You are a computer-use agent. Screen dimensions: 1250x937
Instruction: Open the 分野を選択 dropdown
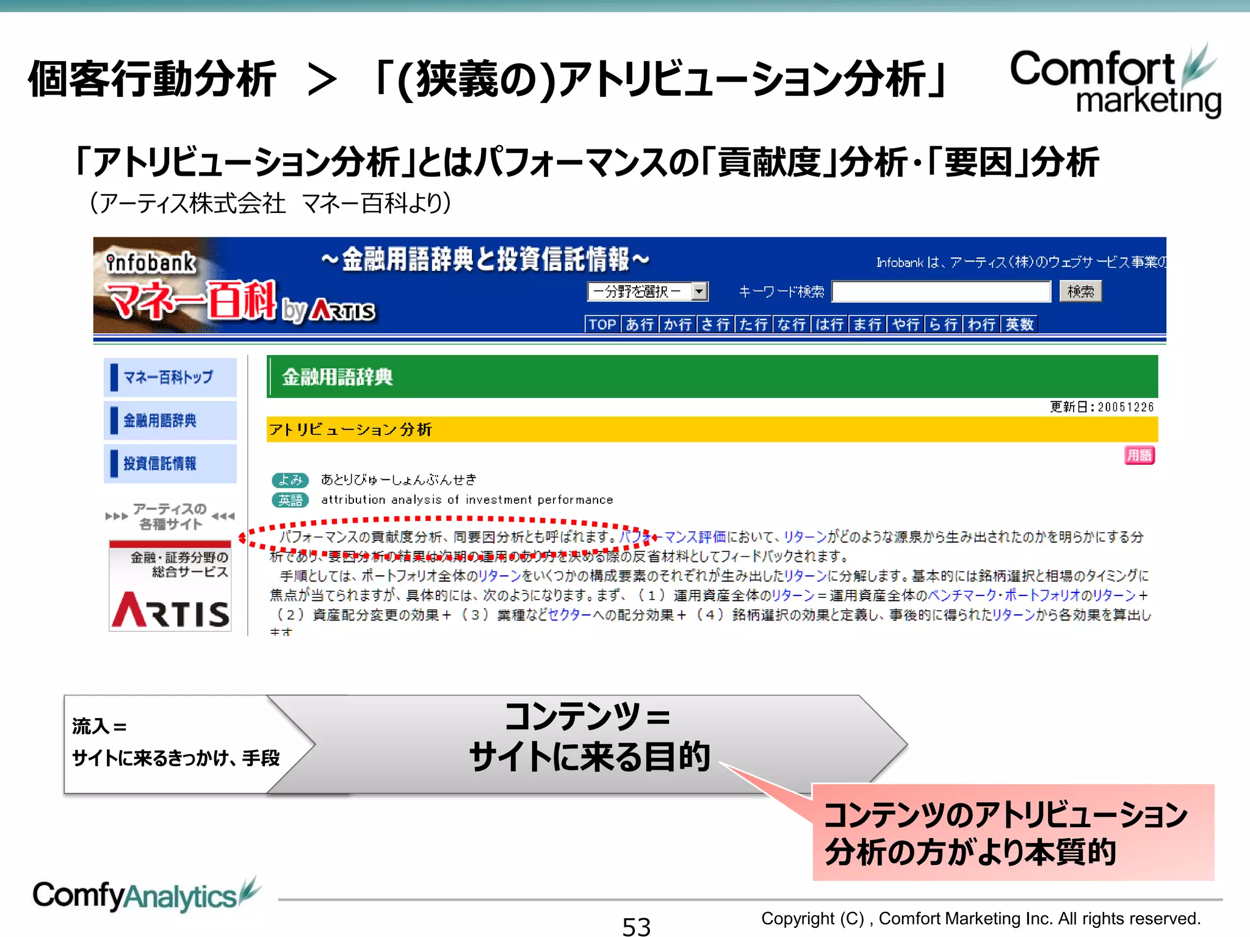[x=648, y=292]
